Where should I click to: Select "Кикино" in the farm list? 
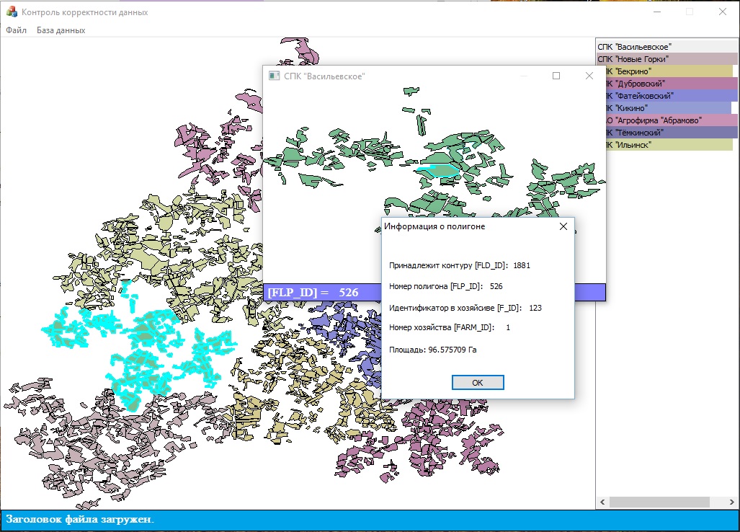click(x=669, y=108)
